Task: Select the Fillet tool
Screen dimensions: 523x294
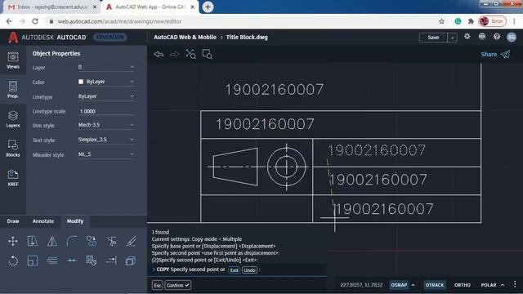Action: pyautogui.click(x=72, y=241)
